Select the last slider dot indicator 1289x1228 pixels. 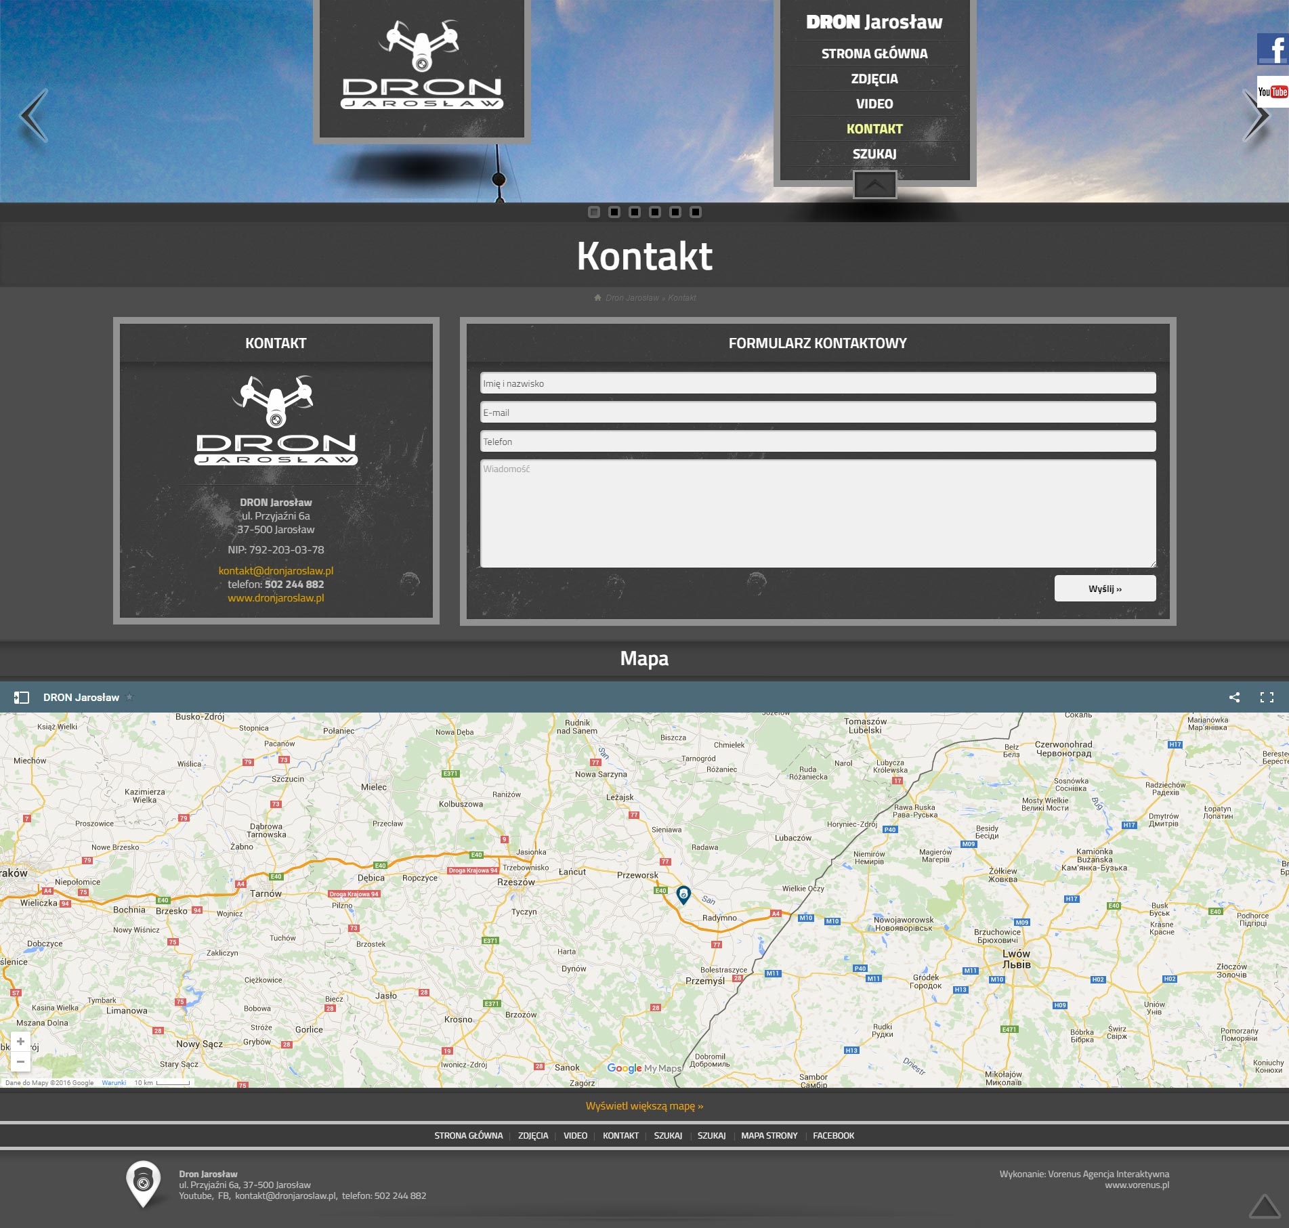tap(696, 212)
